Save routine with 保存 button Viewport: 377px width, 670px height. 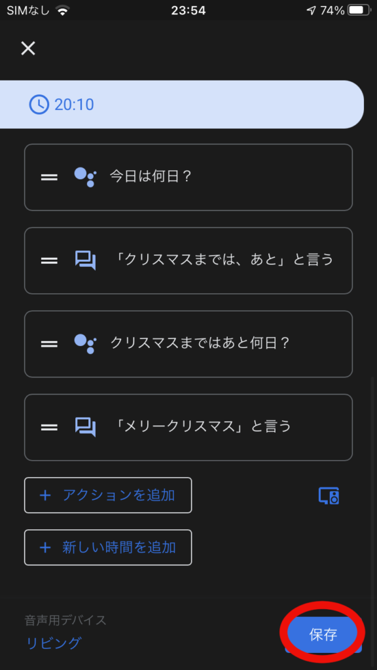323,635
